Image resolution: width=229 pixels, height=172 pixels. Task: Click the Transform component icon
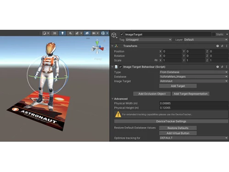coord(116,46)
